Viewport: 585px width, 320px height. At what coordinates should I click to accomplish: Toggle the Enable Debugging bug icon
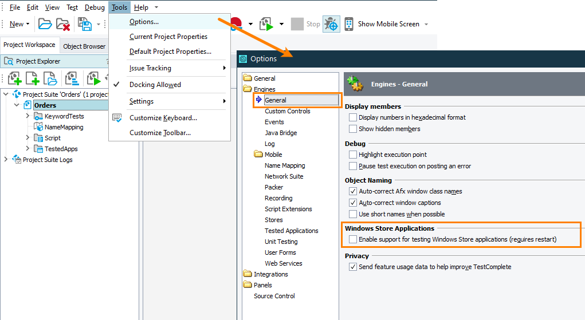pos(331,24)
